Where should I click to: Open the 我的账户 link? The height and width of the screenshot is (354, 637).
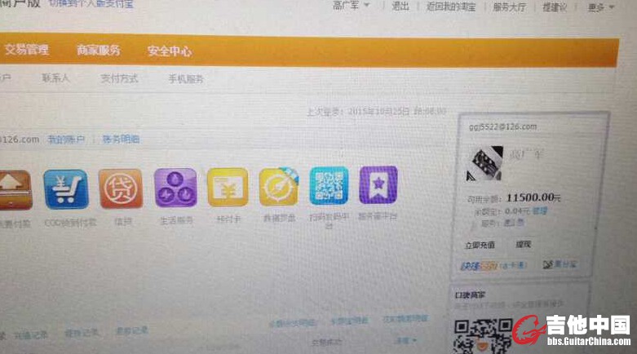click(65, 139)
